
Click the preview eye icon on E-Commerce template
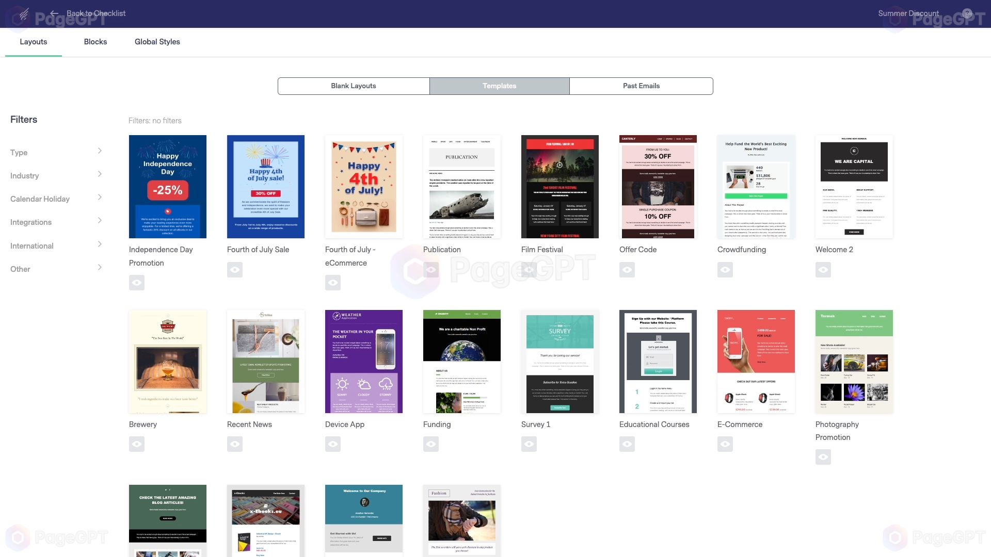[725, 444]
